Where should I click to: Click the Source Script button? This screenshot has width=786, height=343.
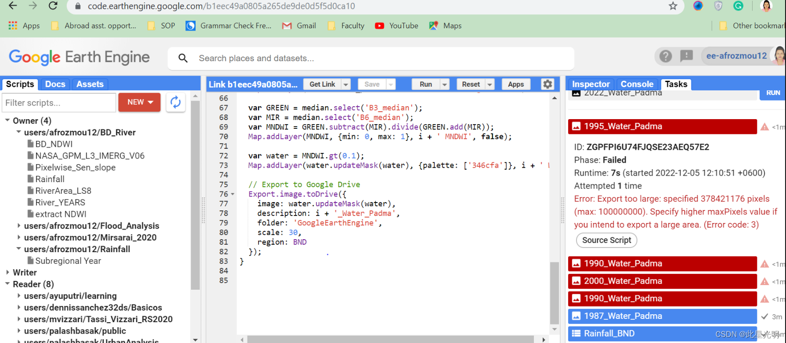point(607,240)
